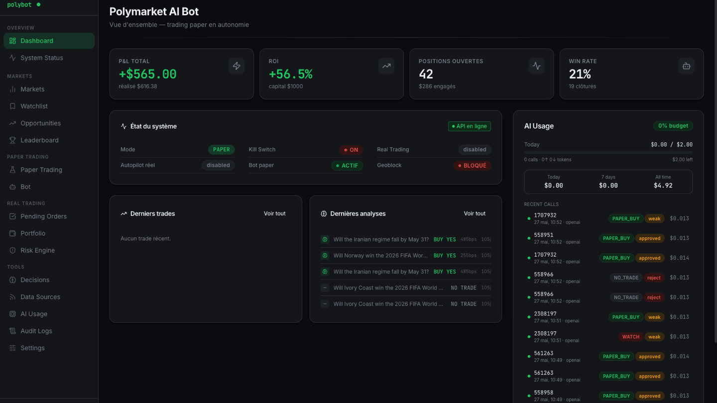Screen dimensions: 717x403
Task: Click the green icon on first Iranian regime row
Action: pyautogui.click(x=325, y=239)
